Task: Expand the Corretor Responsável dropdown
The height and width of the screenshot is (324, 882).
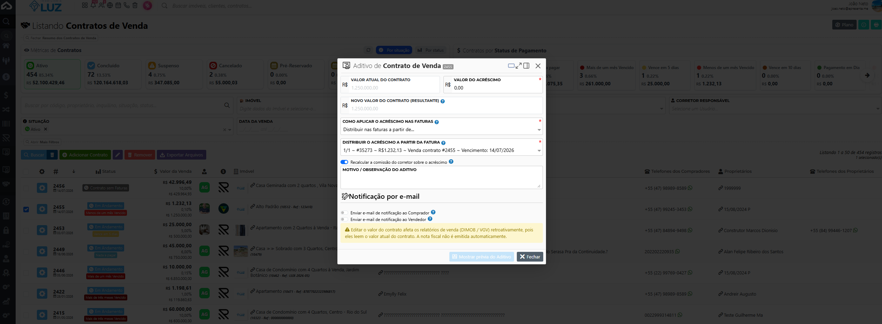Action: tap(775, 109)
